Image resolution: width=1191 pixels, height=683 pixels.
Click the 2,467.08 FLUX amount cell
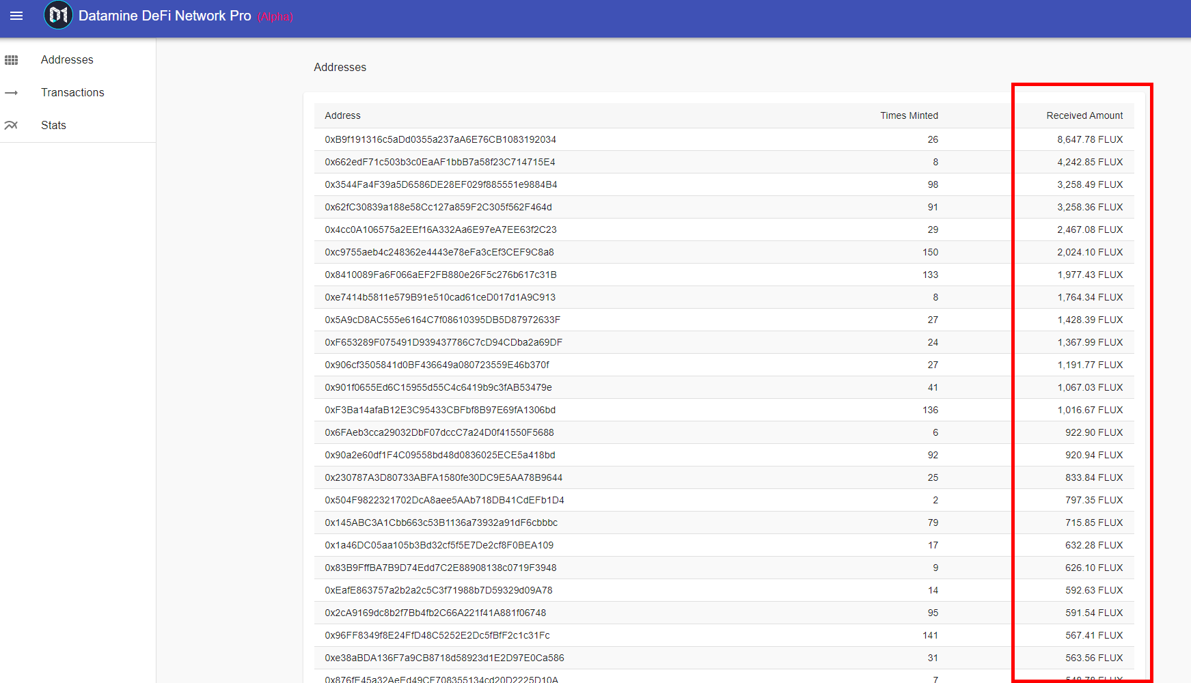(1090, 229)
